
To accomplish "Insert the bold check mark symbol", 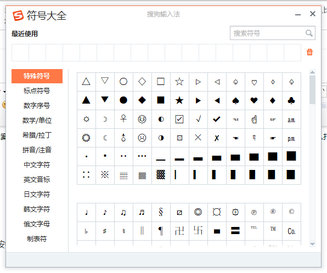I will click(217, 119).
